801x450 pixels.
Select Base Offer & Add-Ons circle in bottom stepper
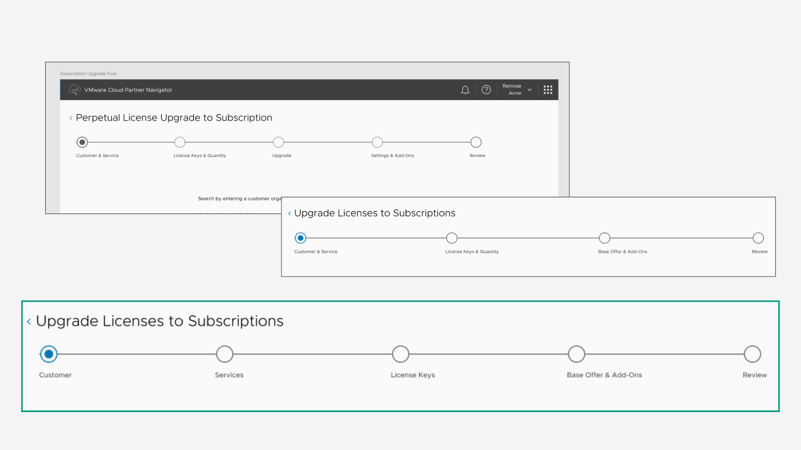click(577, 354)
